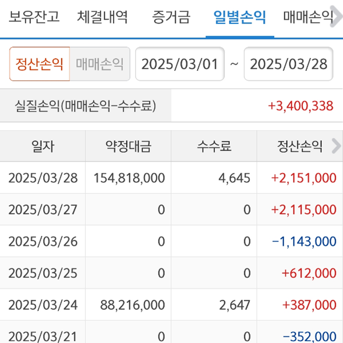
Task: Expand table columns with header arrow
Action: click(x=336, y=146)
